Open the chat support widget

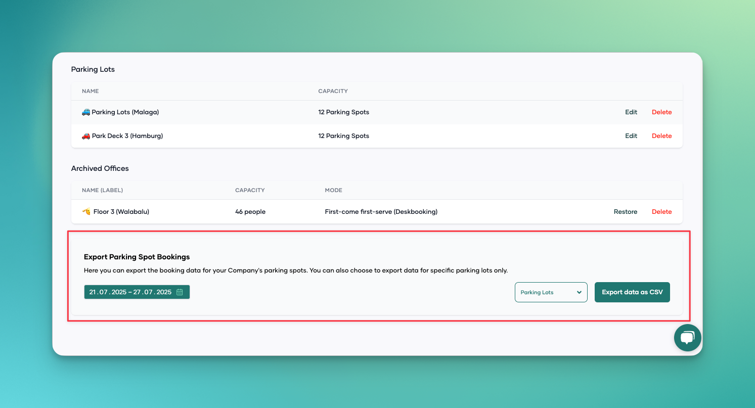click(687, 338)
